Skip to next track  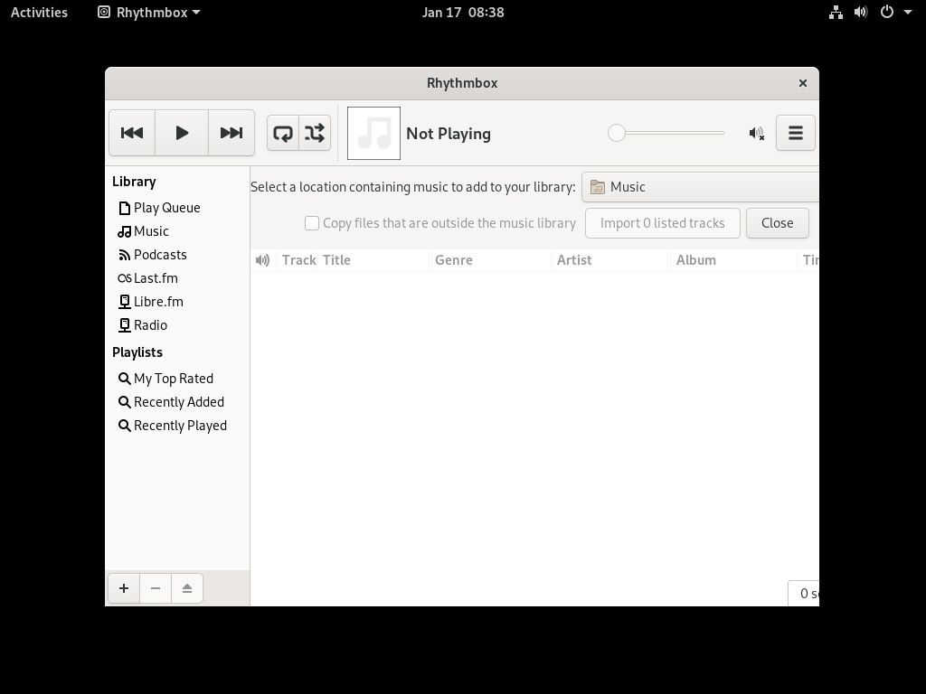click(x=231, y=133)
